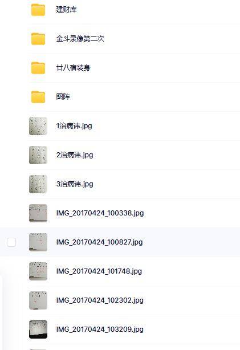Open the 建财库 folder icon
240x350 pixels.
point(38,10)
